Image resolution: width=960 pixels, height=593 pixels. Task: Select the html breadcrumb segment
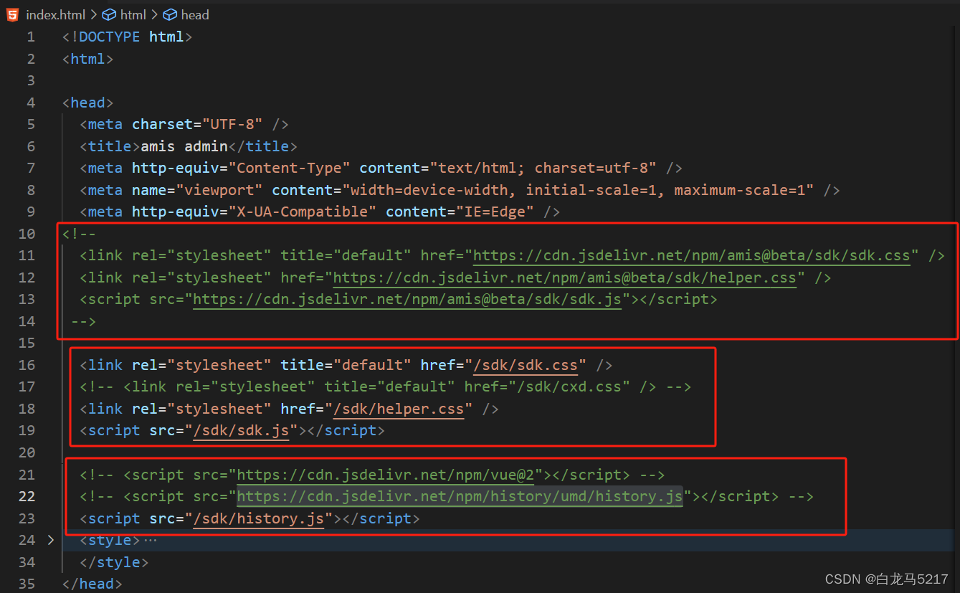tap(133, 14)
